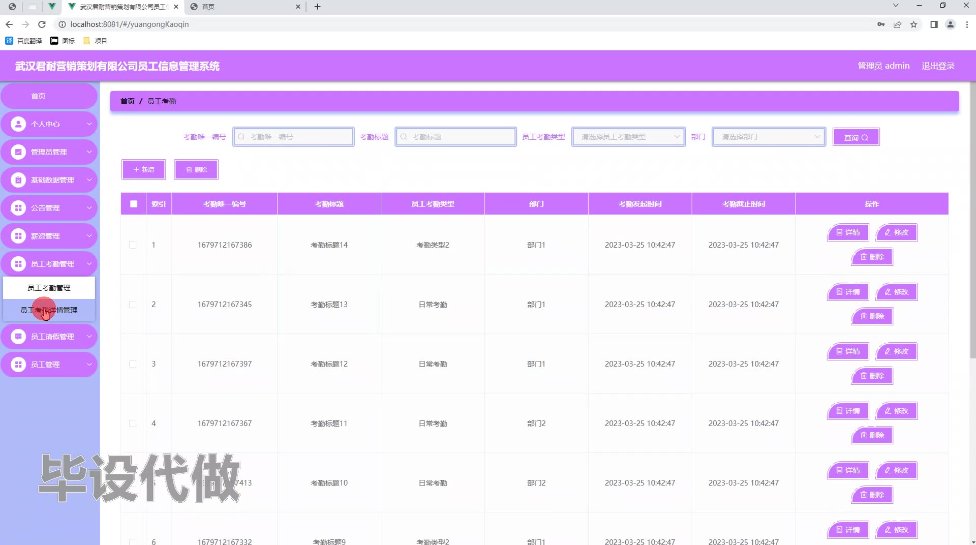Open the 百度翻译 bookmark

[x=23, y=41]
